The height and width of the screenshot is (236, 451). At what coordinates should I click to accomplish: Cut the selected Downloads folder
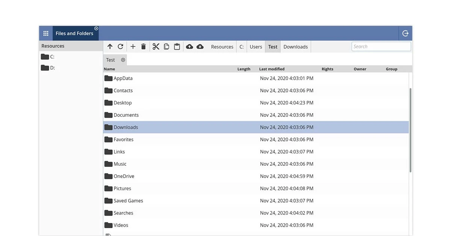pyautogui.click(x=156, y=46)
